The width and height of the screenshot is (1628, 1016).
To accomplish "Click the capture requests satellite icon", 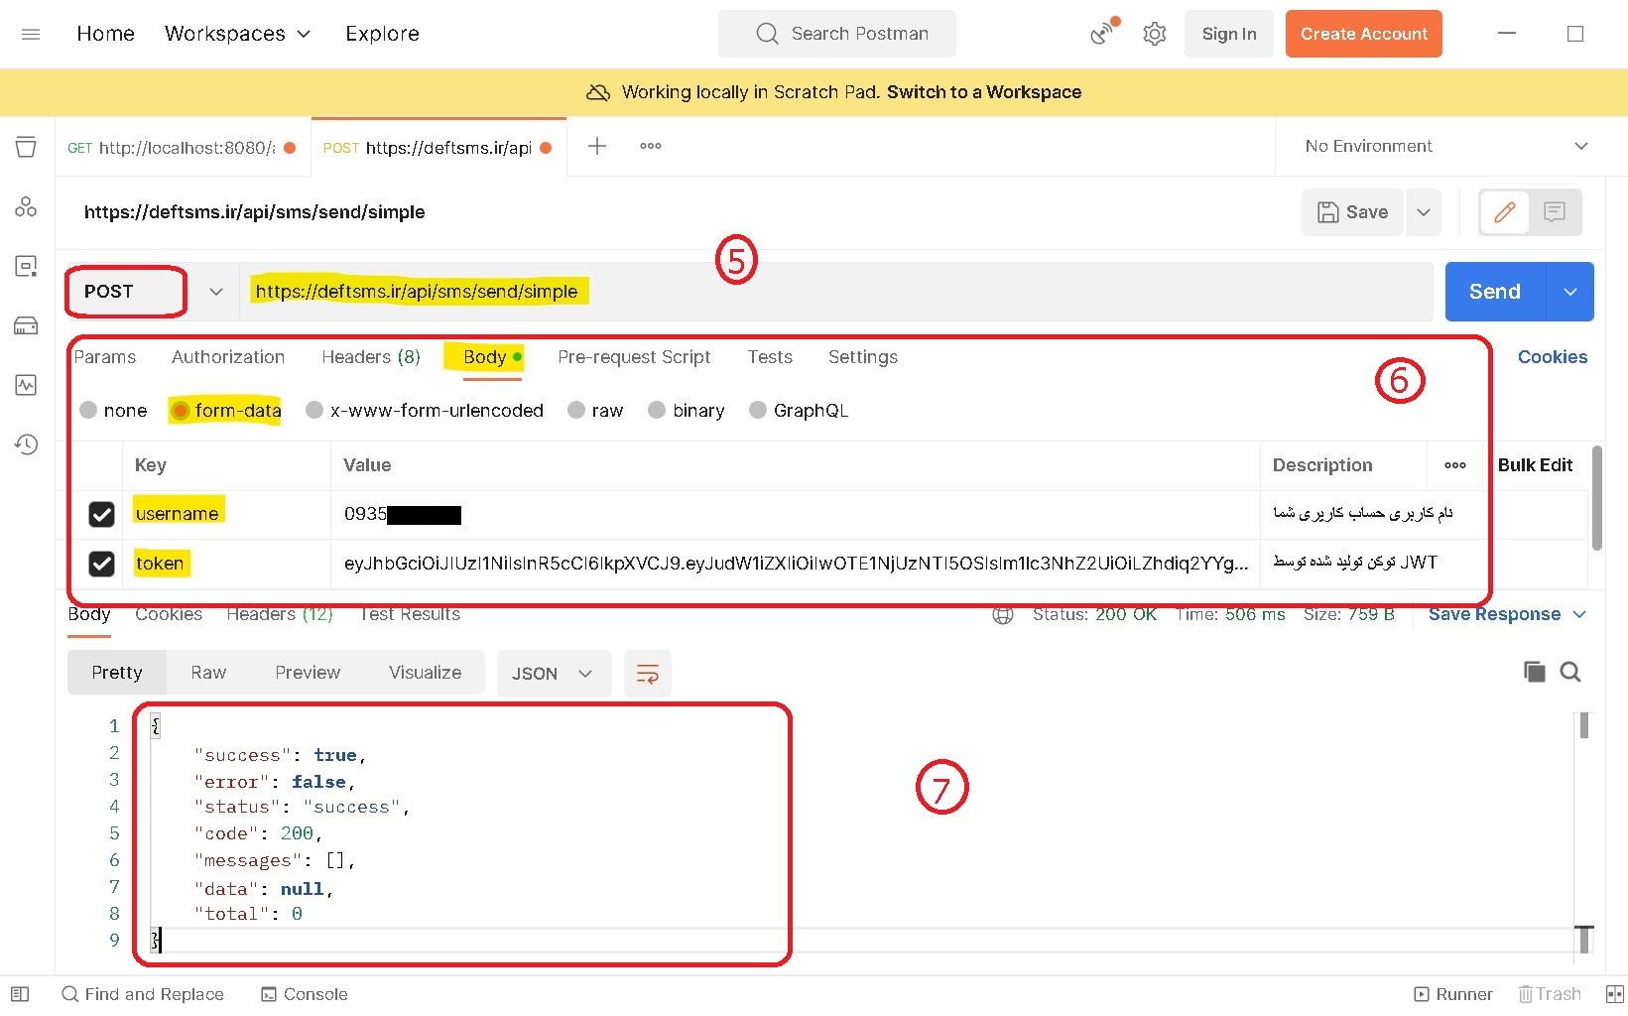I will click(x=1104, y=32).
